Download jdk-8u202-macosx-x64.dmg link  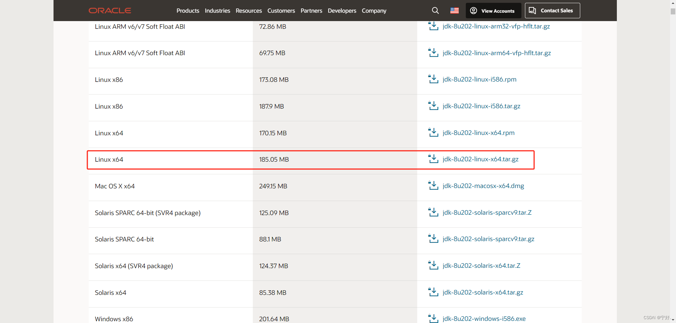[x=483, y=186]
